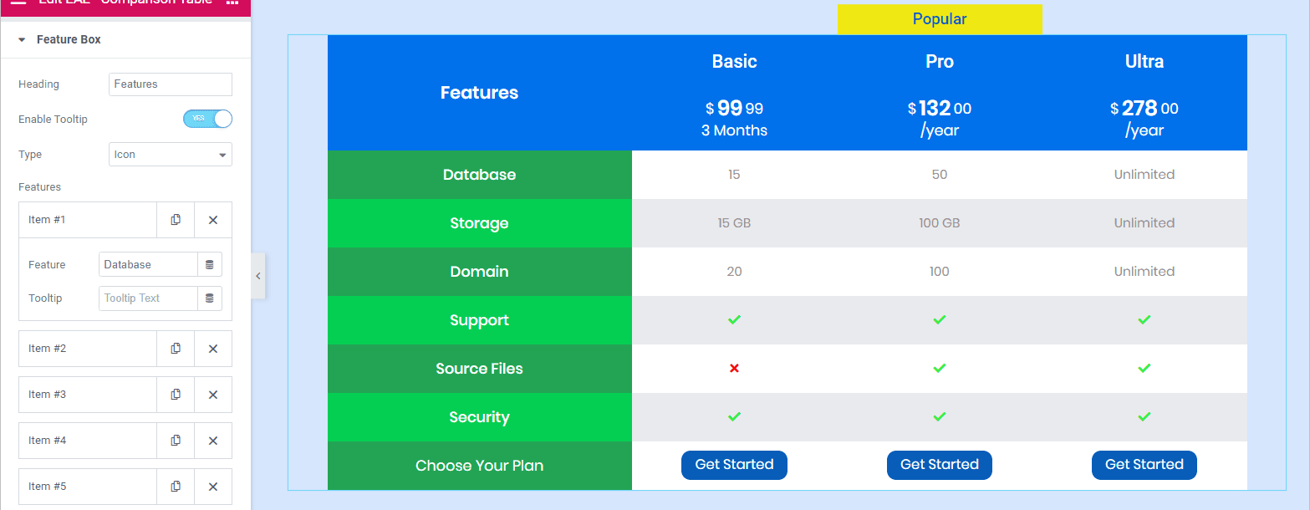Expand the Item #3 repeater row

click(x=88, y=395)
